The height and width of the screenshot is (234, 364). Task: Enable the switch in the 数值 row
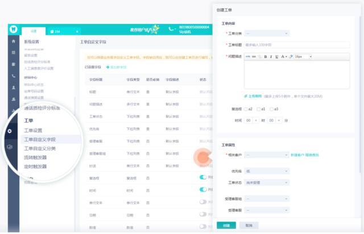coord(203,227)
